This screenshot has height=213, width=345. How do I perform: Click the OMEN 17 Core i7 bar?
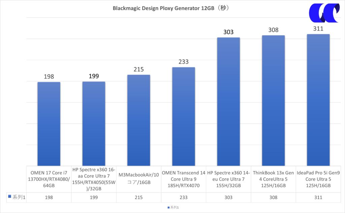pos(49,124)
